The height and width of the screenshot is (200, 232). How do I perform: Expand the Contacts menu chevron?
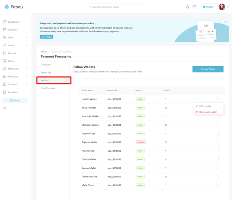[x=26, y=84]
